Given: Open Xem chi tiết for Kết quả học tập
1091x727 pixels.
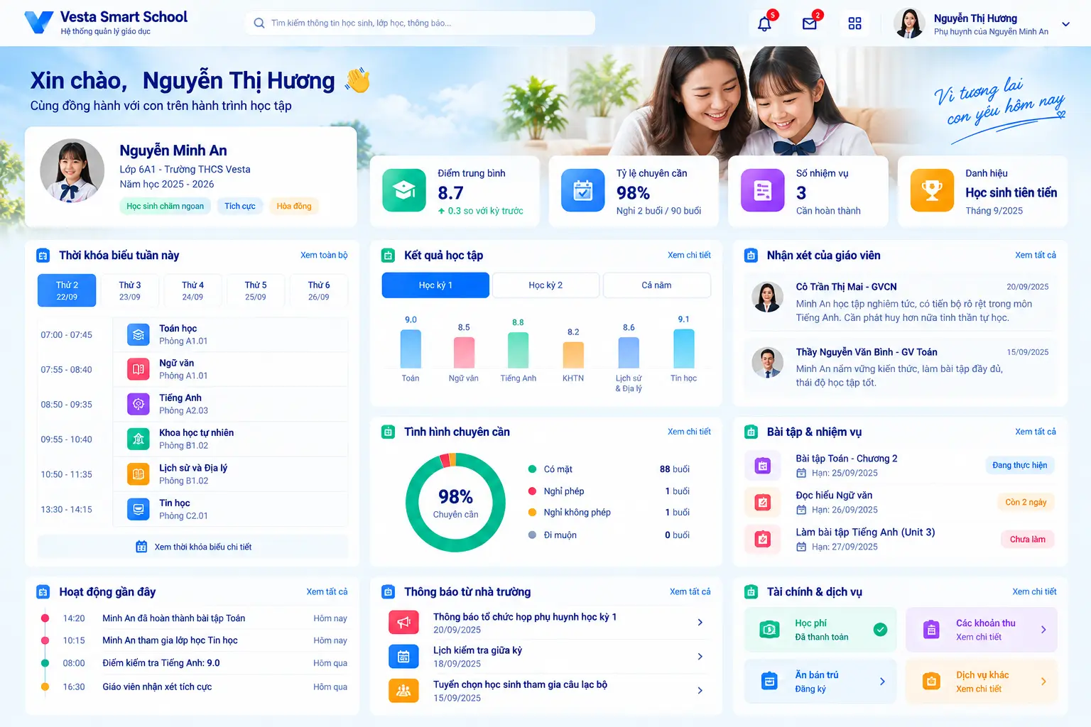Looking at the screenshot, I should click(x=689, y=255).
